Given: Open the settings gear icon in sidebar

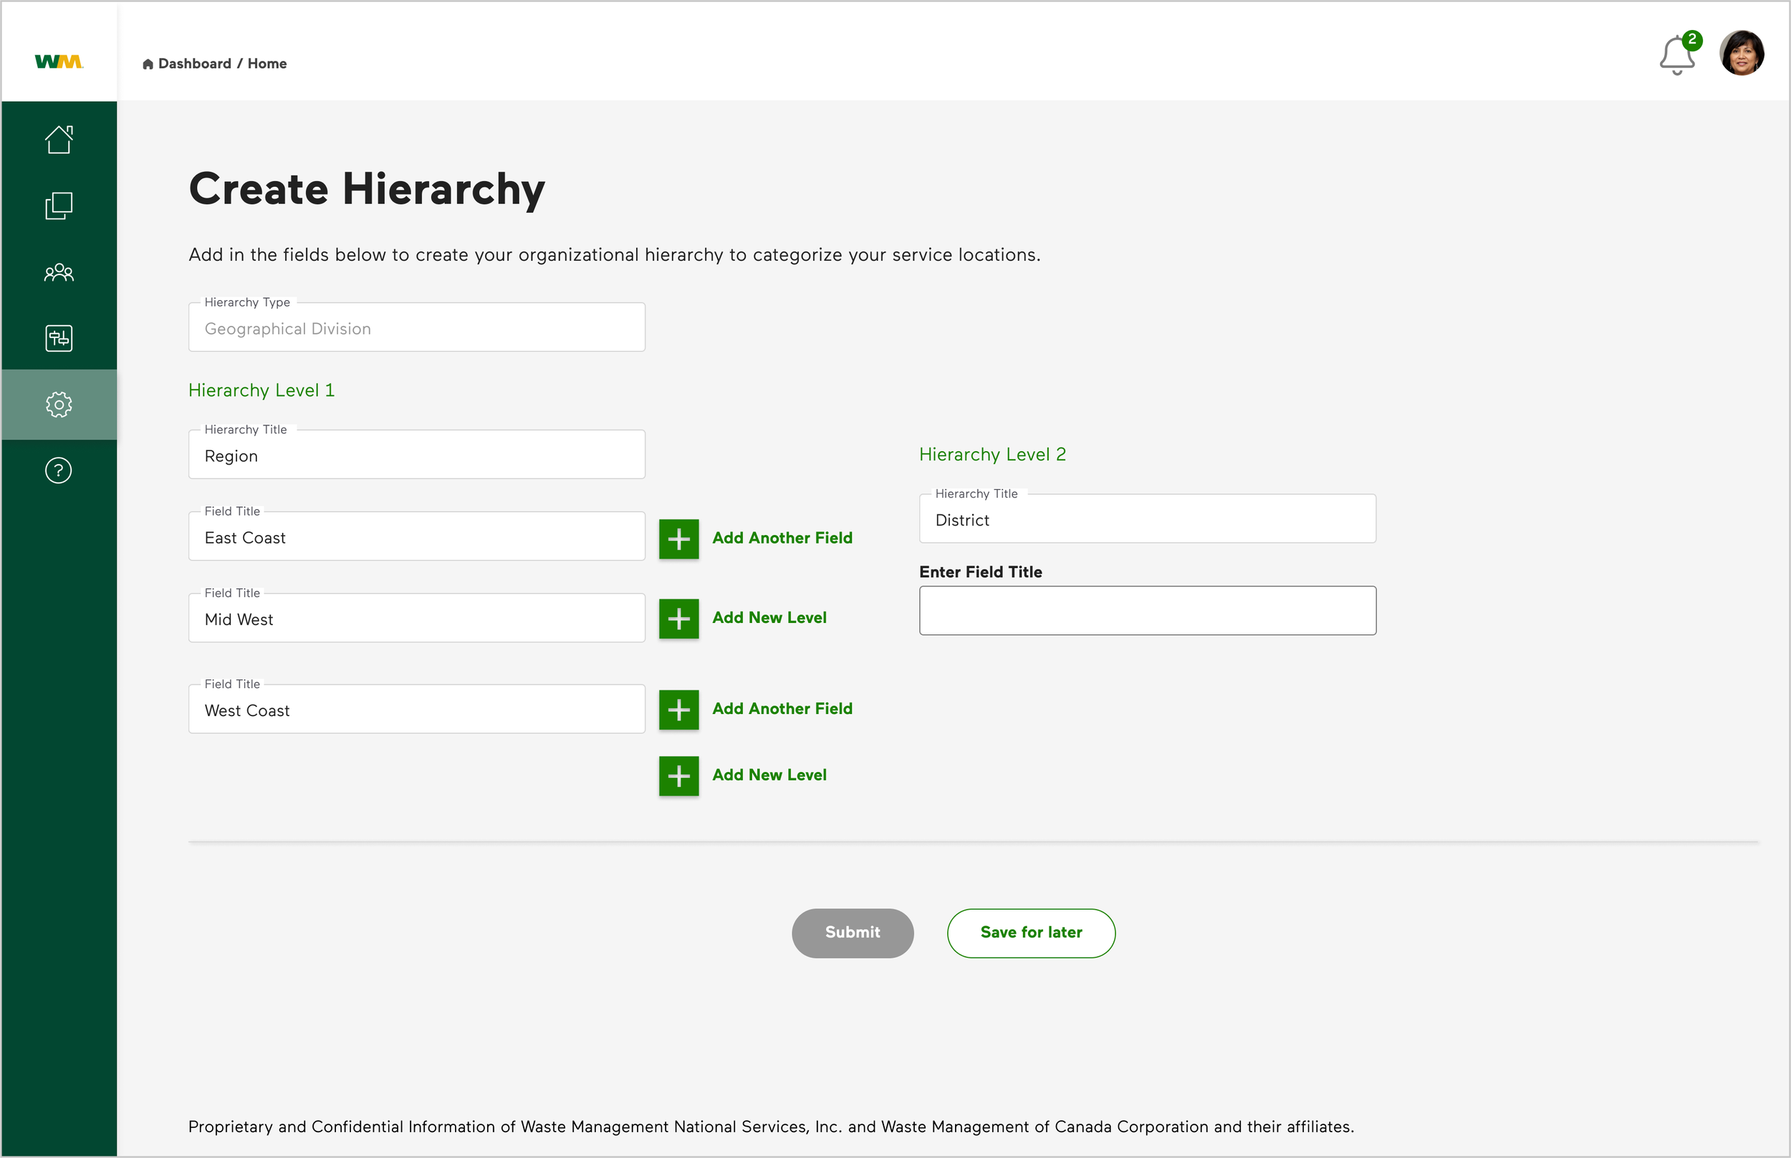Looking at the screenshot, I should 59,405.
